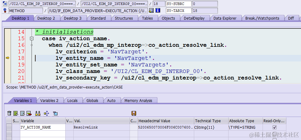This screenshot has height=140, width=301.
Task: Click the Technical Type column header
Action: [x=211, y=121]
